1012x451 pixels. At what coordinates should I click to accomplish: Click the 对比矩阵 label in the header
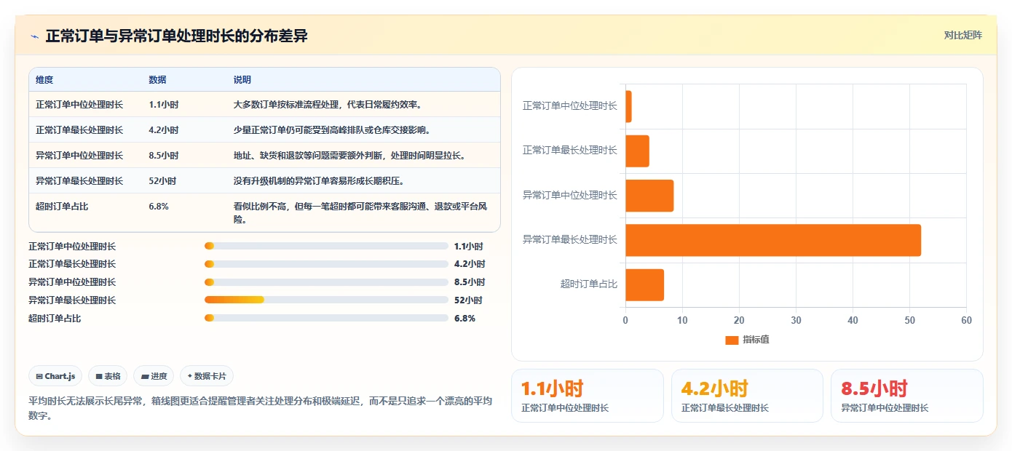point(962,35)
